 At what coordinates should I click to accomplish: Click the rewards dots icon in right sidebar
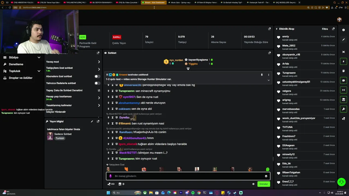point(344,119)
